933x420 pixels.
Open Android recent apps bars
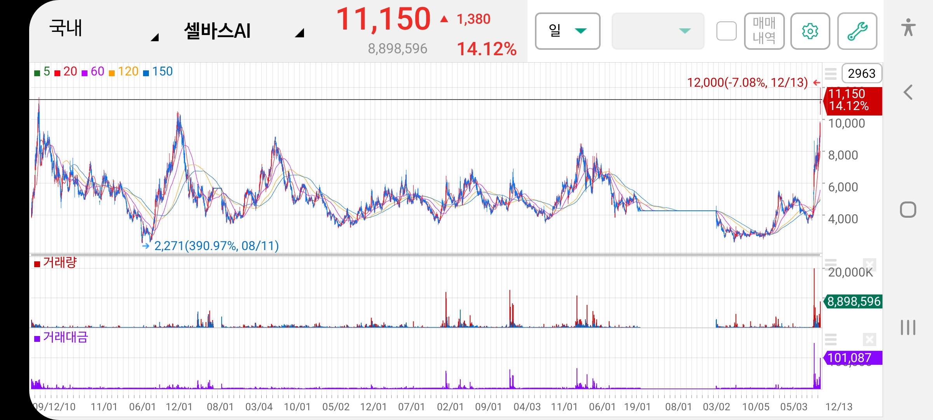tap(908, 327)
